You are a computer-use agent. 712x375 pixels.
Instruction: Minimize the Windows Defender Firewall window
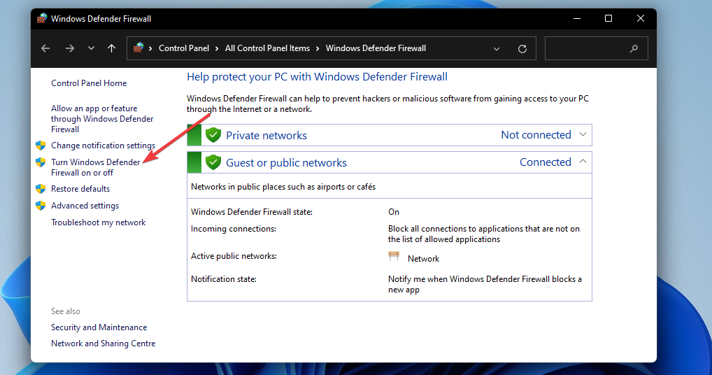tap(577, 19)
